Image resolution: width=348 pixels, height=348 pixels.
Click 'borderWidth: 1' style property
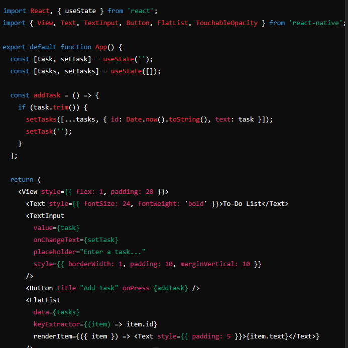(x=95, y=264)
